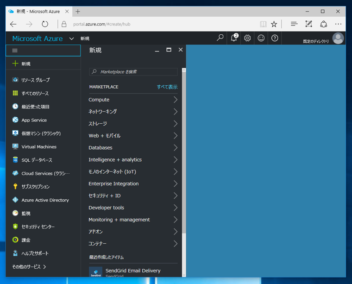The height and width of the screenshot is (284, 352).
Task: Click the SendGrid Email Delivery thumbnail icon
Action: (x=95, y=271)
